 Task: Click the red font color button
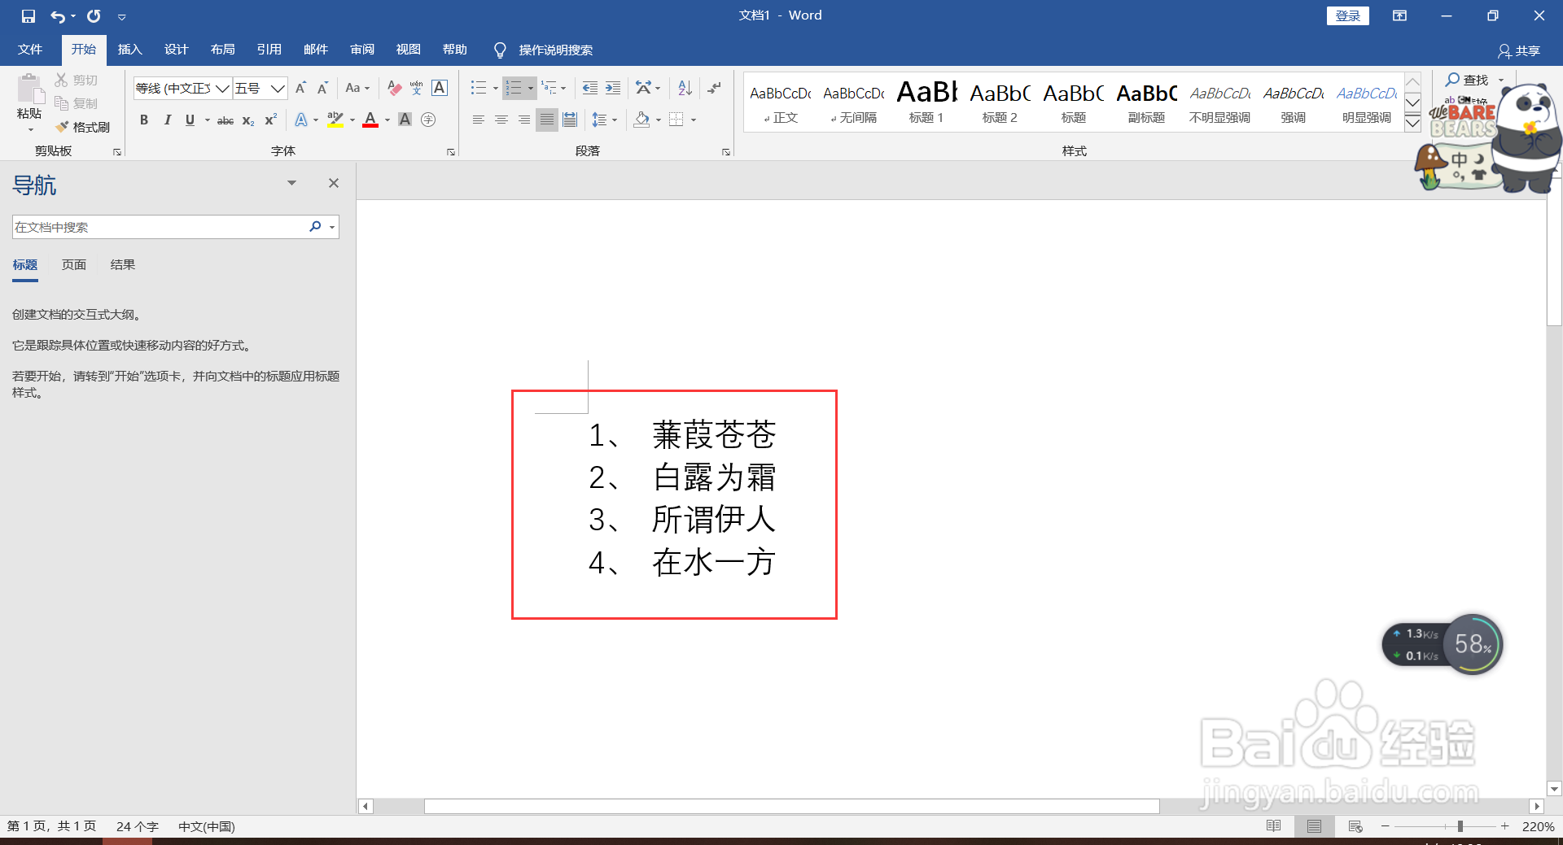pyautogui.click(x=370, y=120)
